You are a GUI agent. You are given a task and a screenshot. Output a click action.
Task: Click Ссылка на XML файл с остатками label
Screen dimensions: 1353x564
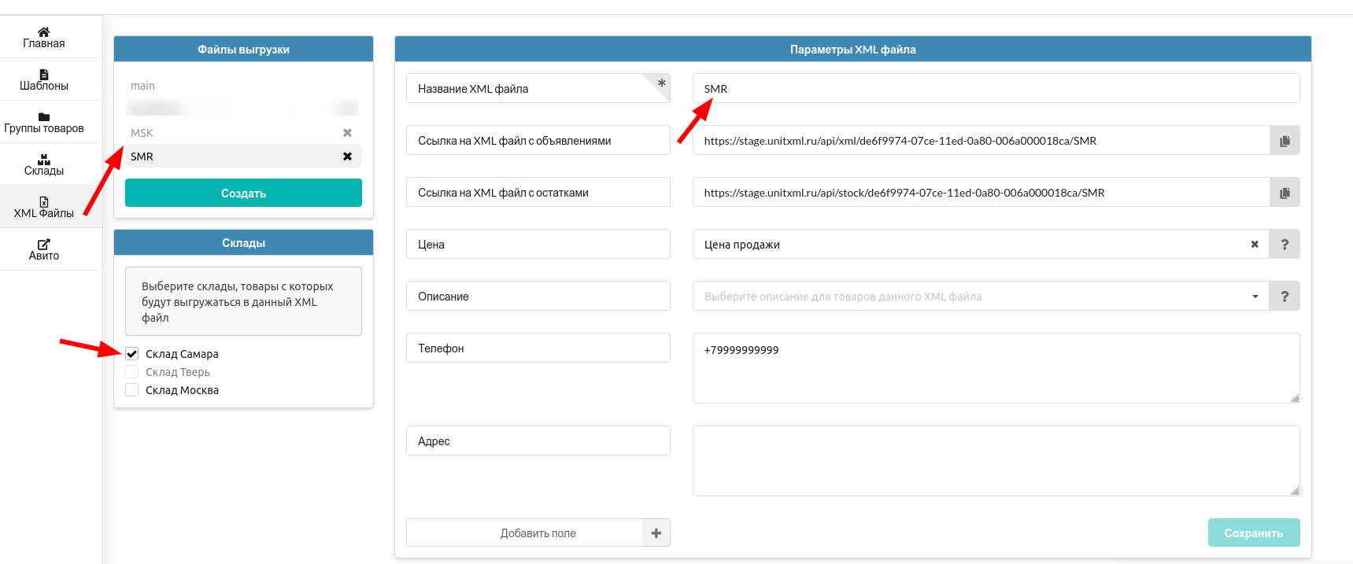tap(538, 192)
